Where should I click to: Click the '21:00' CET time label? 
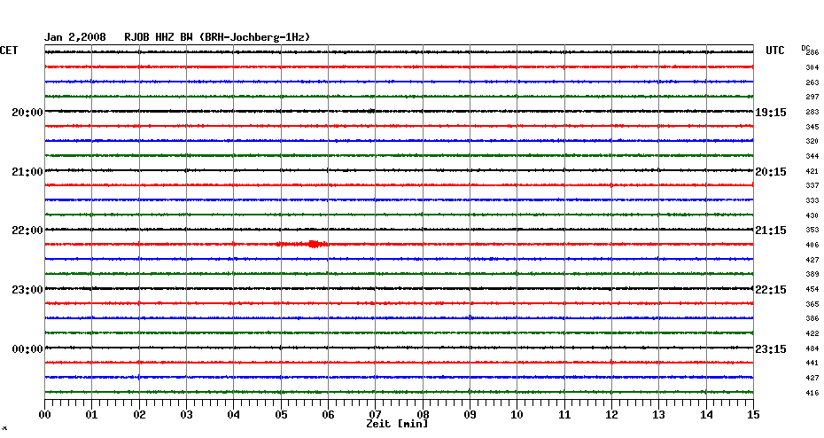(x=27, y=172)
